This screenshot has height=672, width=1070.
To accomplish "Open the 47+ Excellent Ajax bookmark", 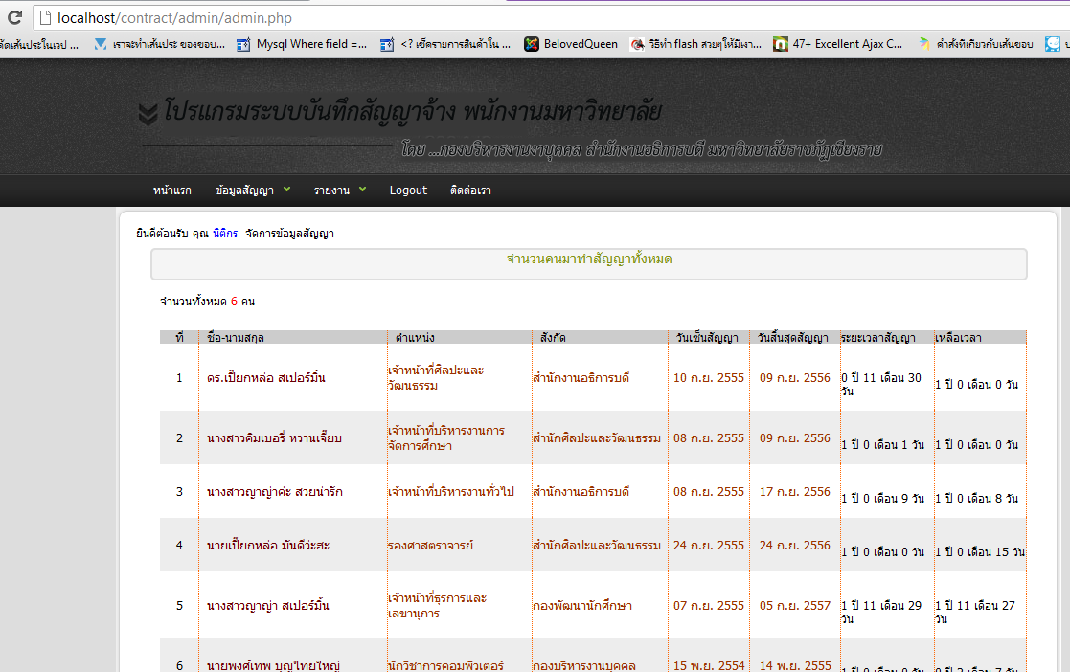I will click(x=838, y=44).
